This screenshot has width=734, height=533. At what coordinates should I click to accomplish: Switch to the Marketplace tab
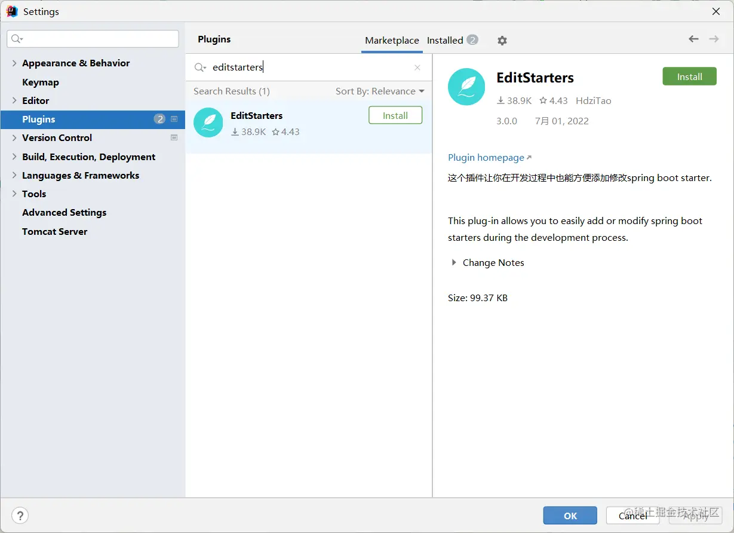pos(392,41)
